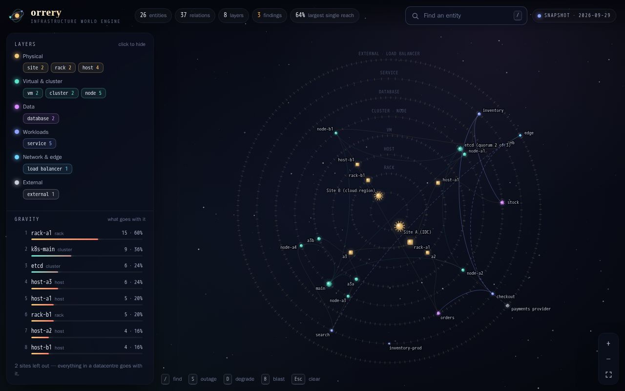Select the search service node

pos(332,330)
